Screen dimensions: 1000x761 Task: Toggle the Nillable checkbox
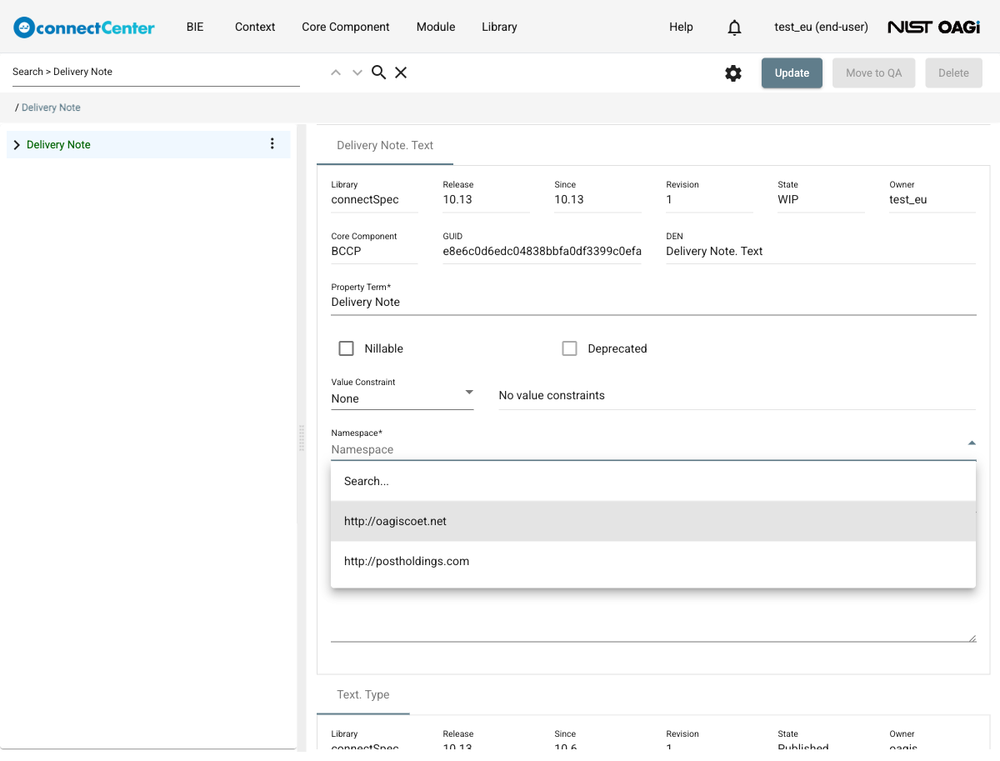347,348
